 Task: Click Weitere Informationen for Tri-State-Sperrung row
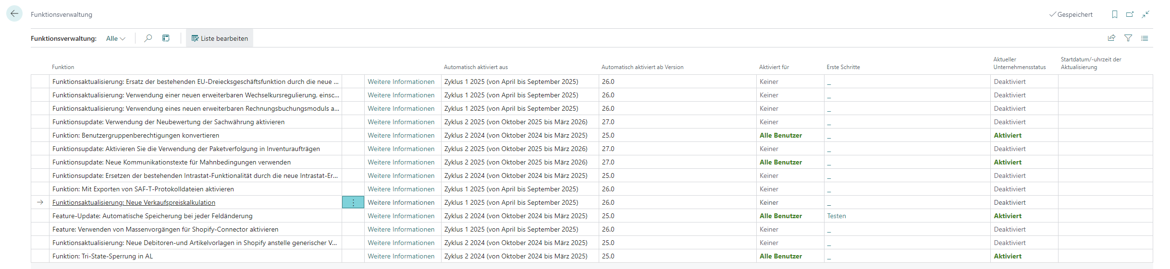pos(401,256)
